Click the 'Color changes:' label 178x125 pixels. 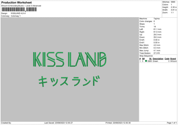146,21
